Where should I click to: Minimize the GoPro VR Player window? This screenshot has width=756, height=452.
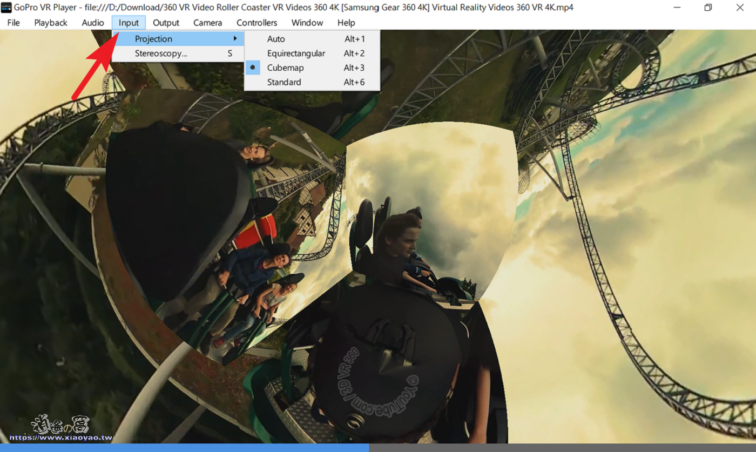677,8
